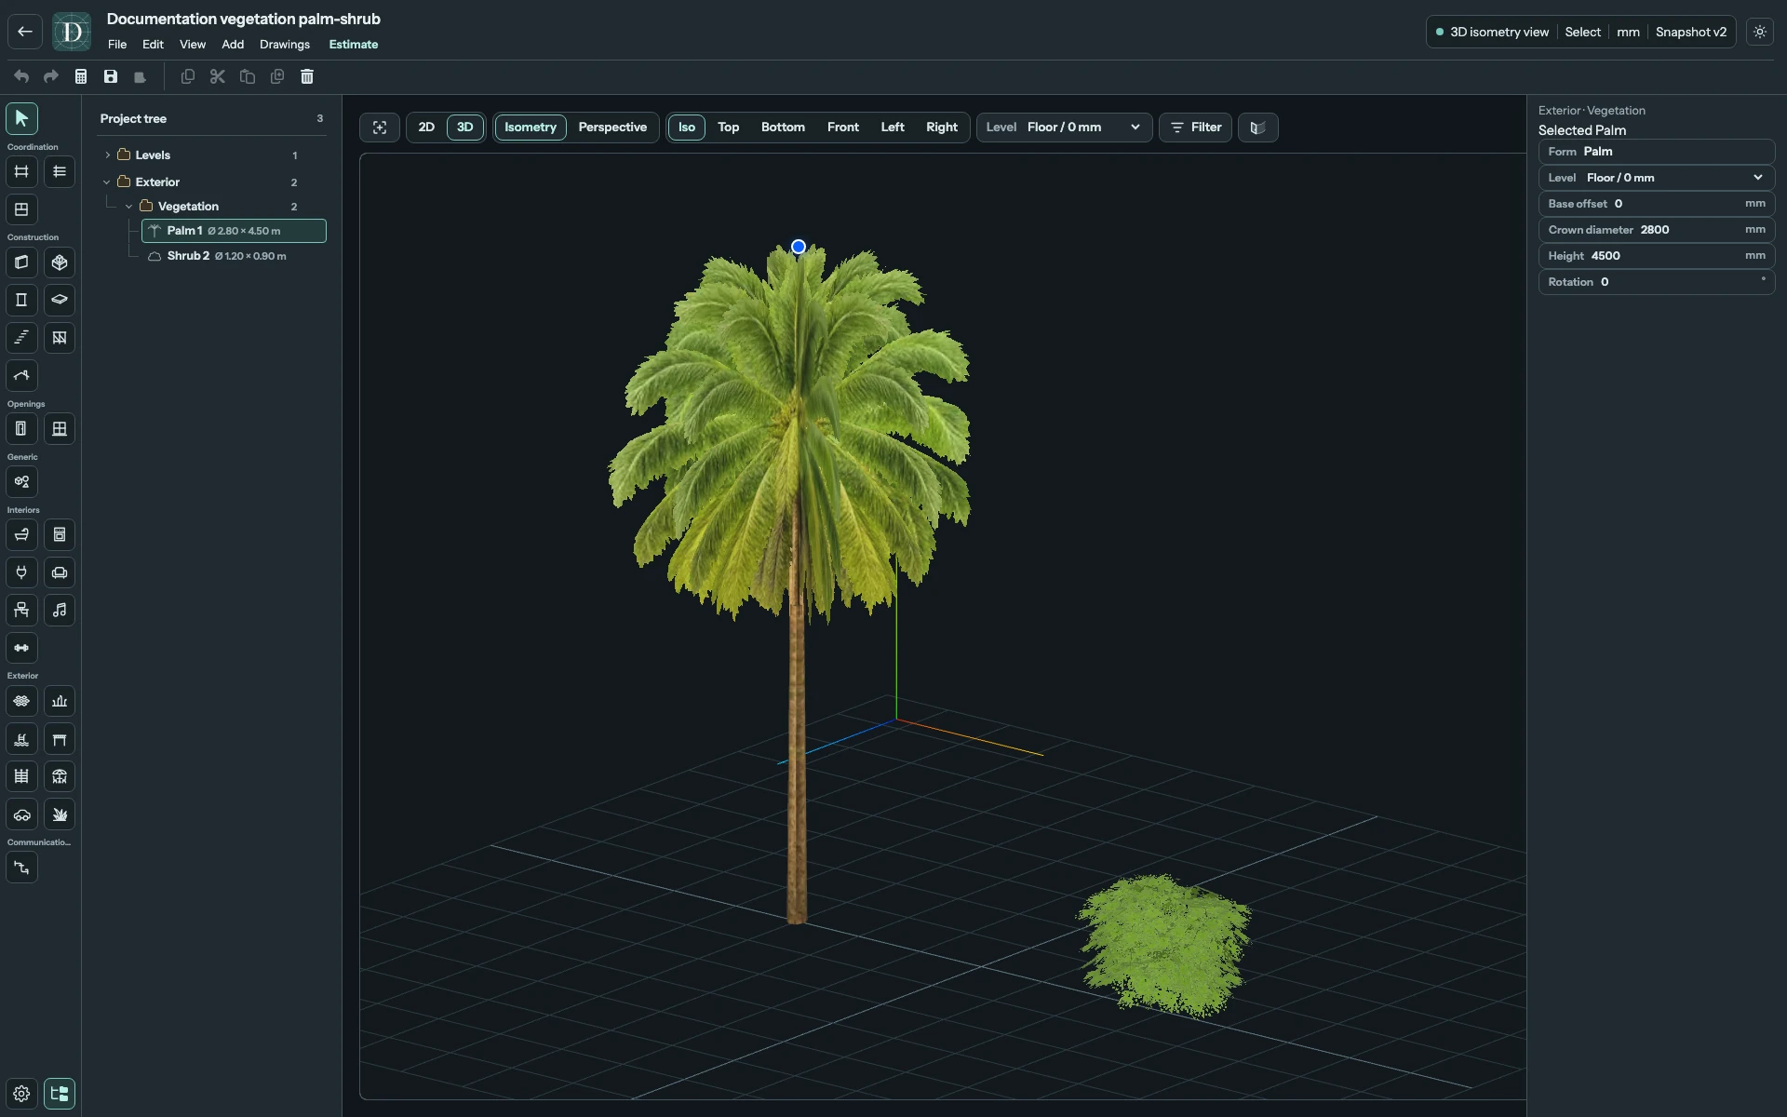The width and height of the screenshot is (1787, 1117).
Task: Open the Drawings menu
Action: [x=285, y=45]
